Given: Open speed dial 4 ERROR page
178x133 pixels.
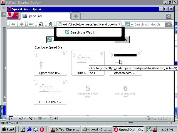Looking at the screenshot, I should tap(50, 92).
